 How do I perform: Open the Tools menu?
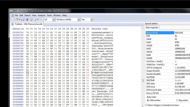[x=49, y=15]
